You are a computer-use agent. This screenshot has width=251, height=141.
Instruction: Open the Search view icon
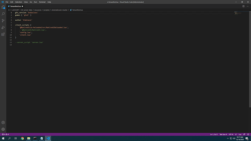(3, 14)
